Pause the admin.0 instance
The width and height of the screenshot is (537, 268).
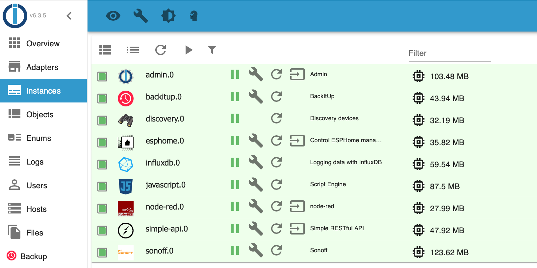pos(235,74)
